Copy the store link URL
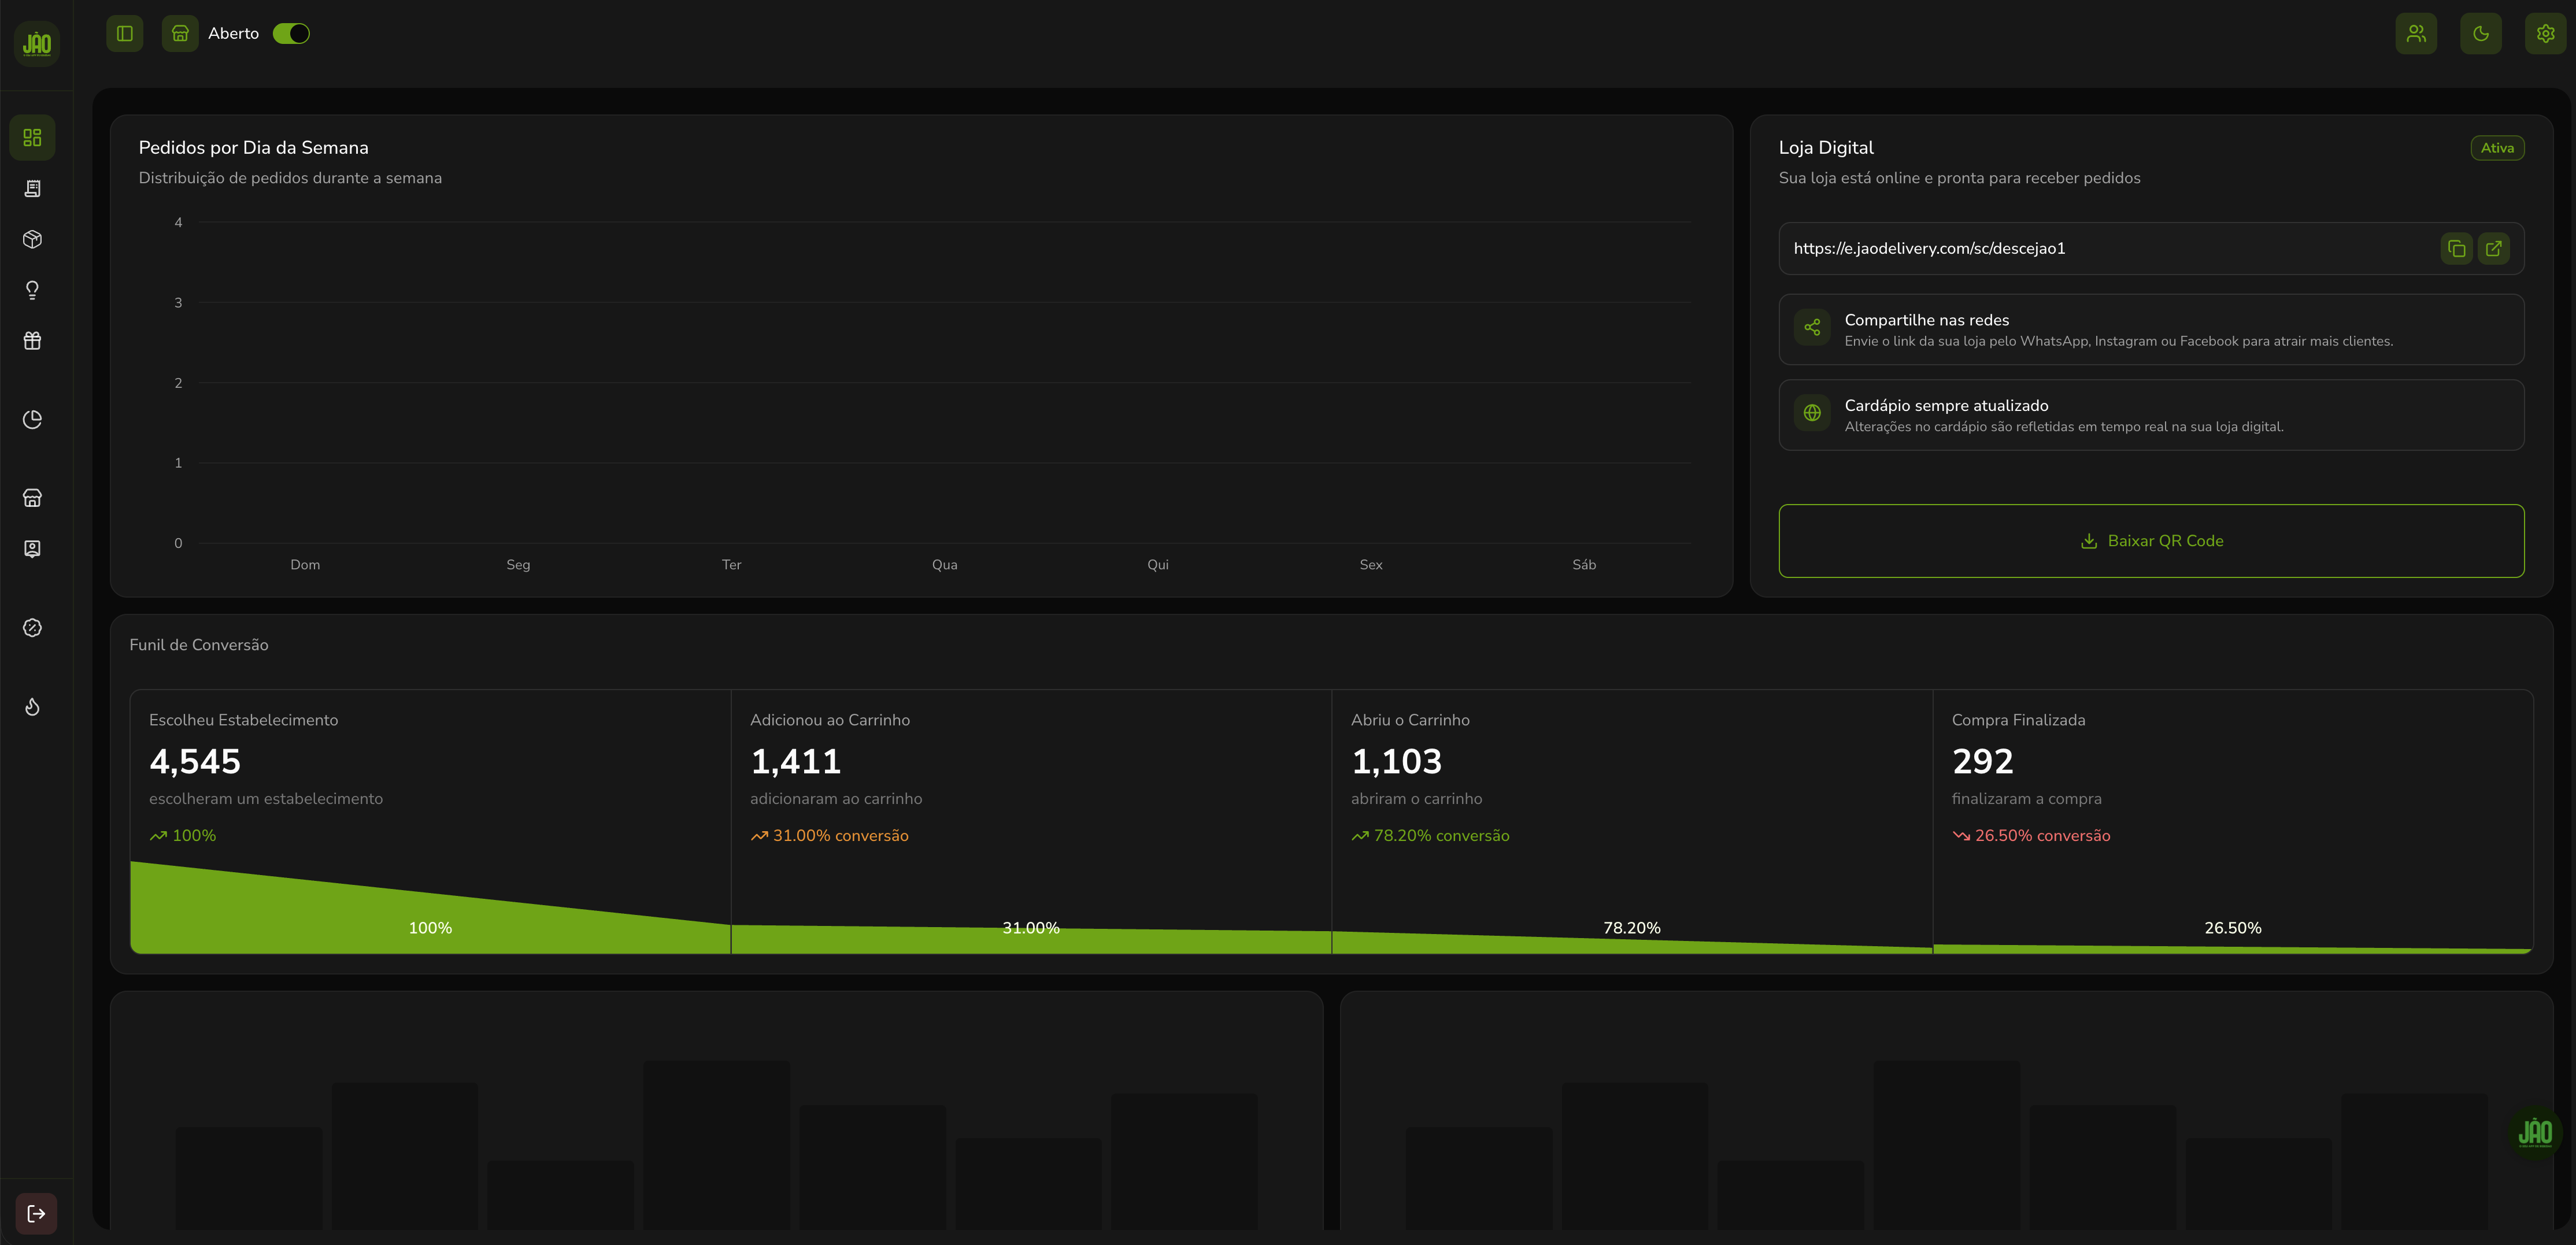 (2456, 249)
